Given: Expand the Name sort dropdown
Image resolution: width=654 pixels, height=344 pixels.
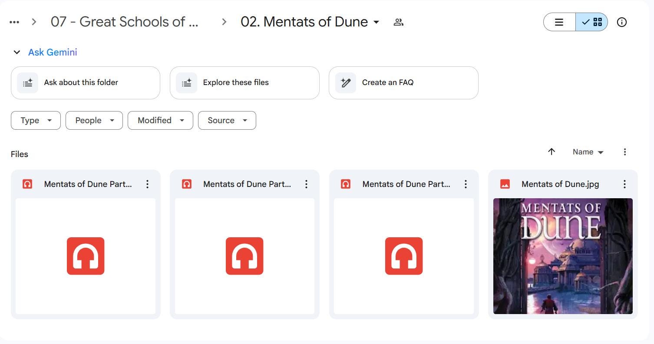Looking at the screenshot, I should [x=588, y=152].
